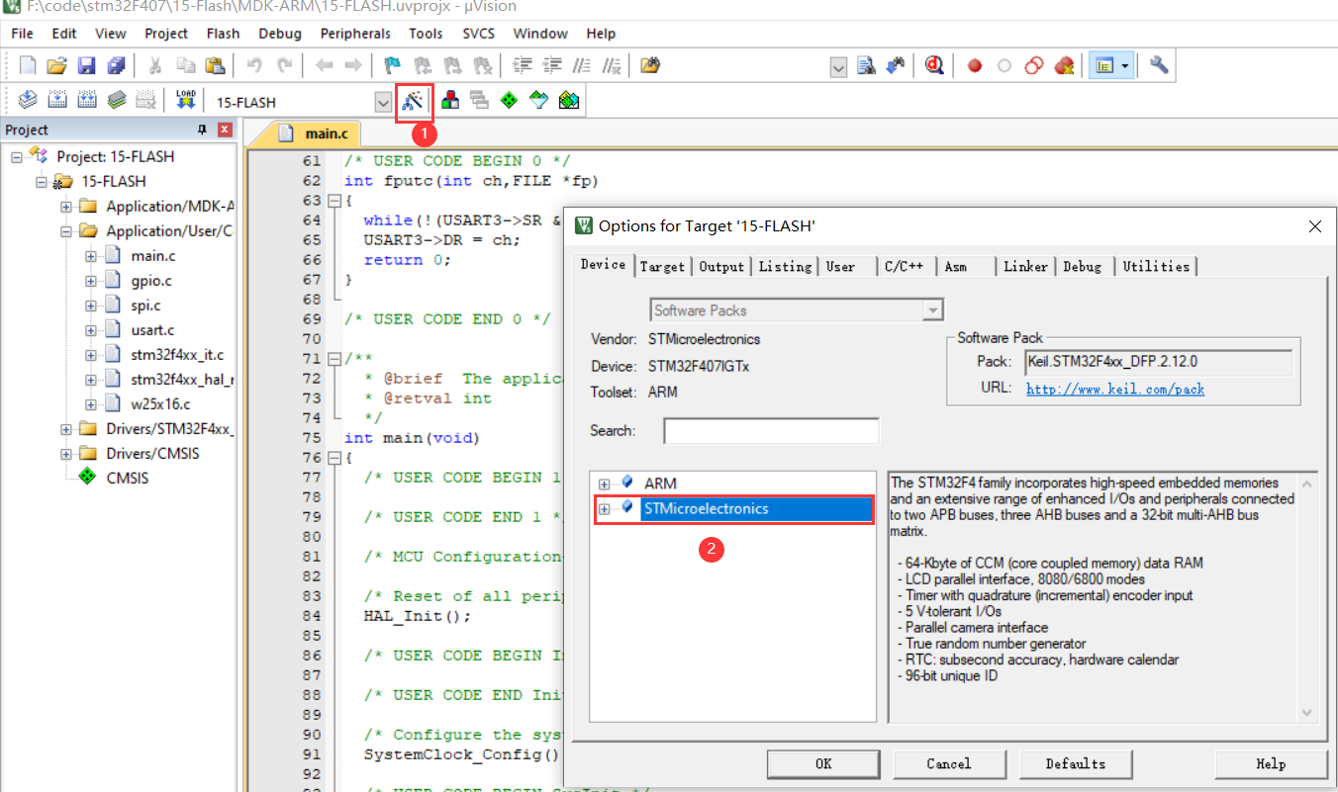Open the Debug menu
Image resolution: width=1338 pixels, height=792 pixels.
[x=280, y=33]
